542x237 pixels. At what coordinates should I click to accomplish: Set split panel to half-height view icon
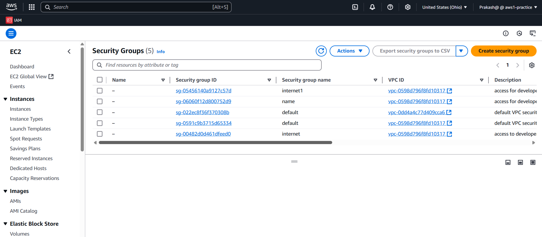(x=520, y=162)
